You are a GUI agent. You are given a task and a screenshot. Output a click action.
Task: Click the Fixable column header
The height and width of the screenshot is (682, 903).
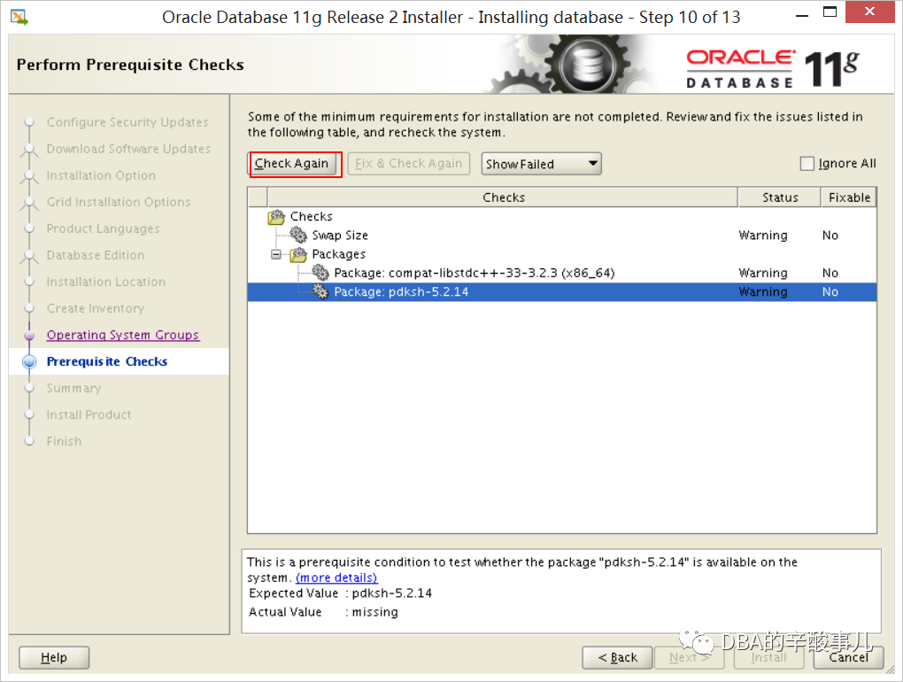pyautogui.click(x=850, y=198)
